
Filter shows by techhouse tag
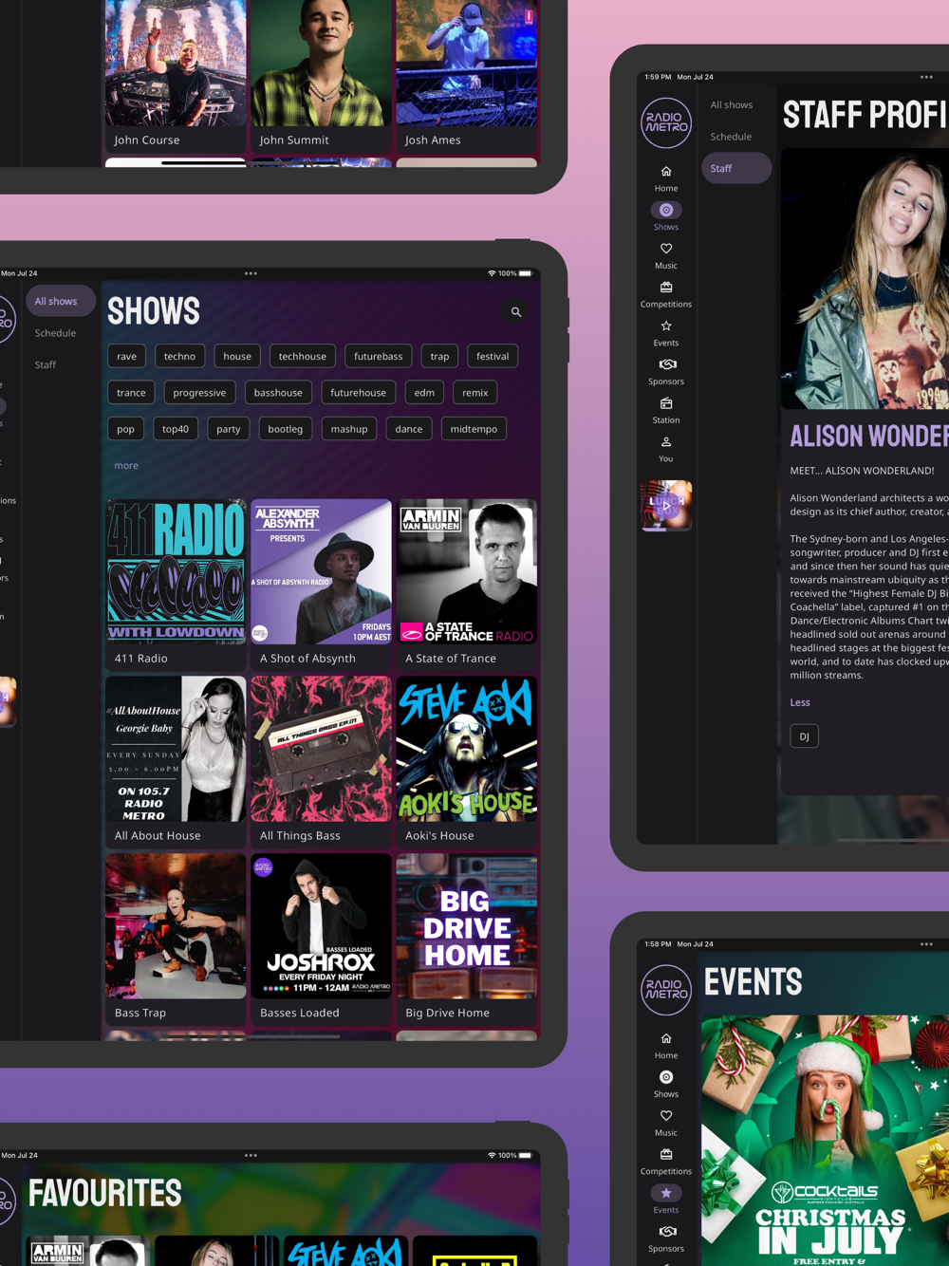point(303,357)
